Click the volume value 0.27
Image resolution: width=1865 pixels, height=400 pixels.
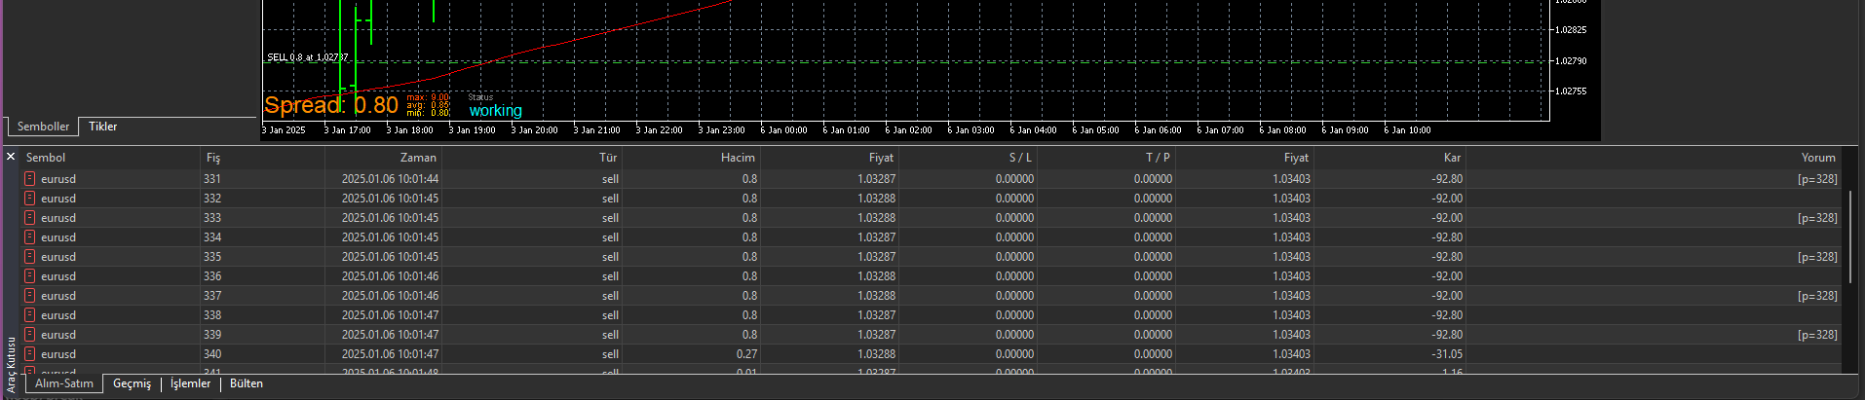(x=746, y=354)
